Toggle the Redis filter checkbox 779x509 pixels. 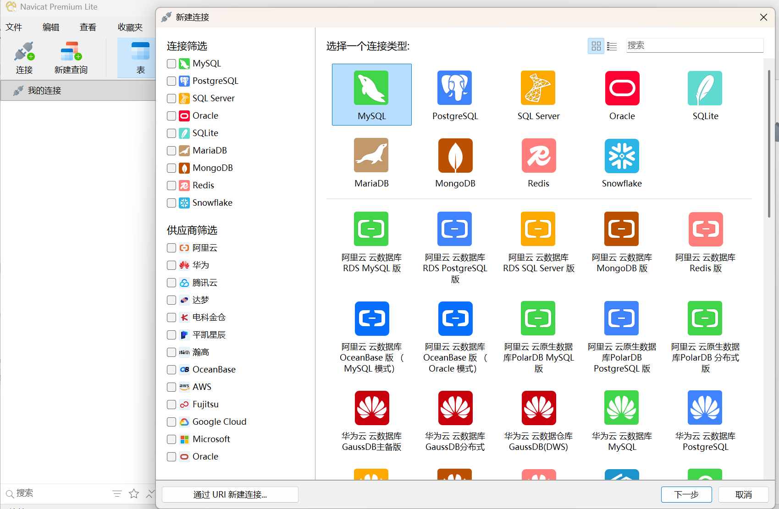(x=171, y=186)
